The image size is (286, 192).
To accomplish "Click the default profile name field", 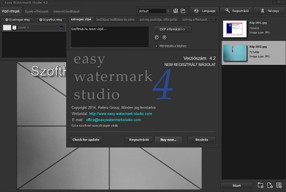I will [152, 11].
